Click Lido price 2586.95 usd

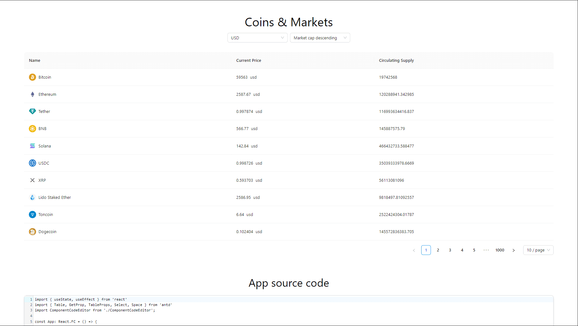(x=248, y=197)
